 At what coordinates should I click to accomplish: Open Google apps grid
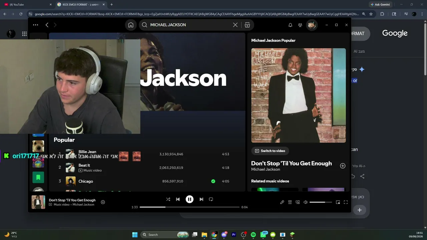point(24,34)
